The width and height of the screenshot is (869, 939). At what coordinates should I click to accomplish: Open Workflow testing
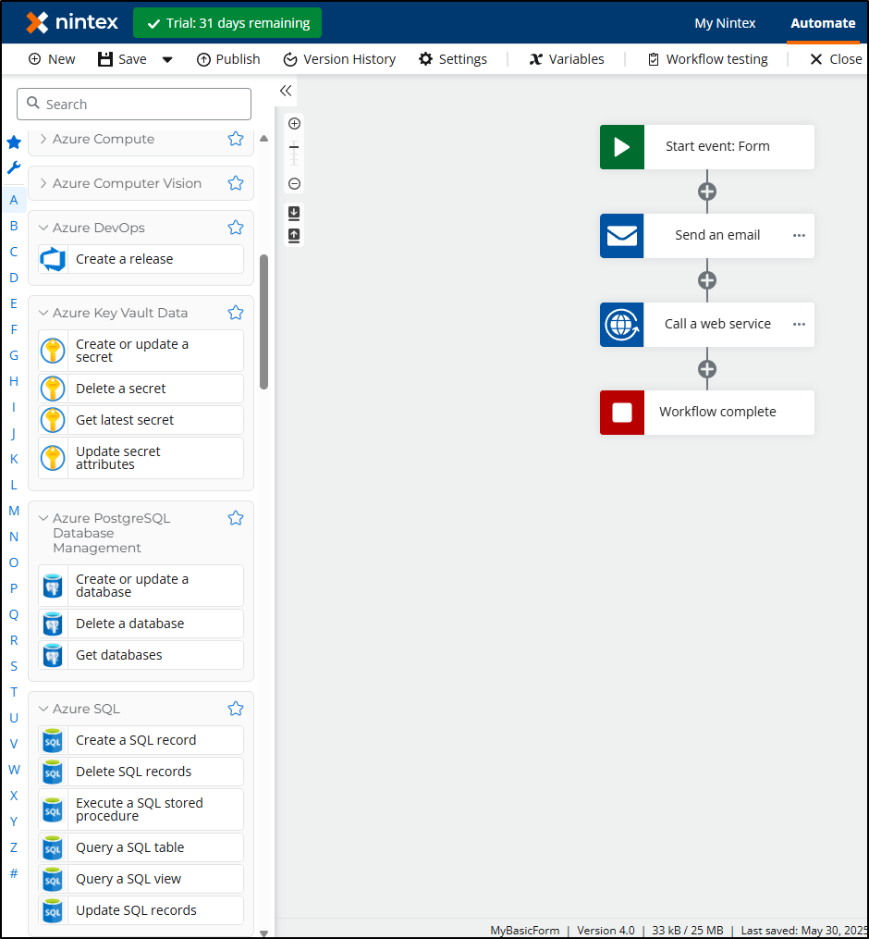point(708,59)
